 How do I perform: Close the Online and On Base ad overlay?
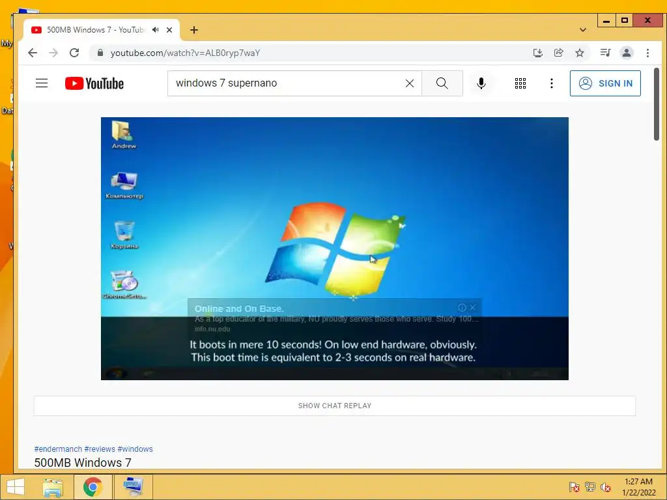(473, 307)
